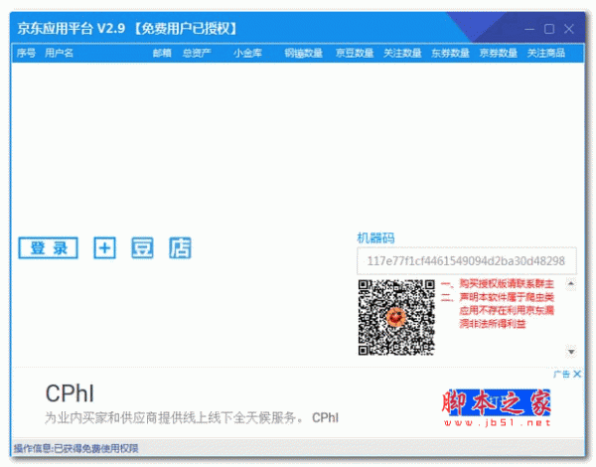
Task: Close the advertisement with X icon
Action: point(577,374)
